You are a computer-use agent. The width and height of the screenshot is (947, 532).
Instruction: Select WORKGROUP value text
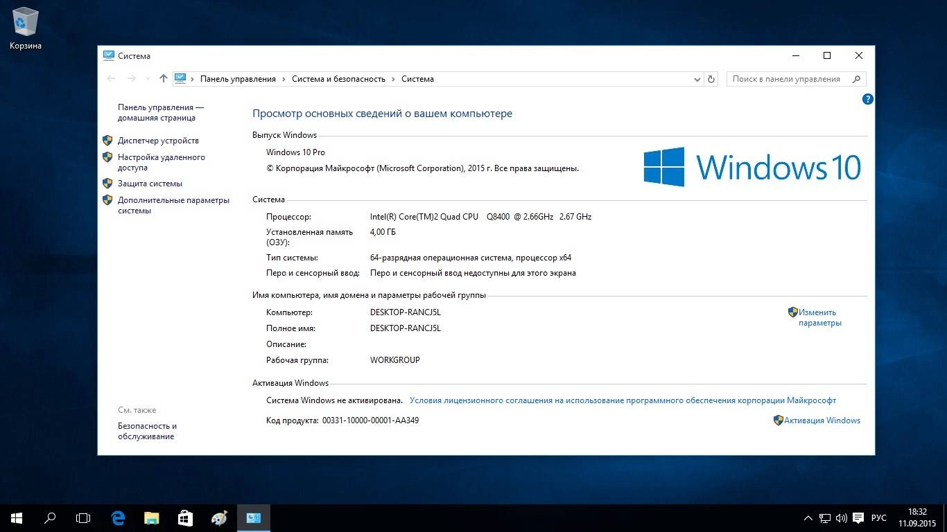pyautogui.click(x=395, y=360)
